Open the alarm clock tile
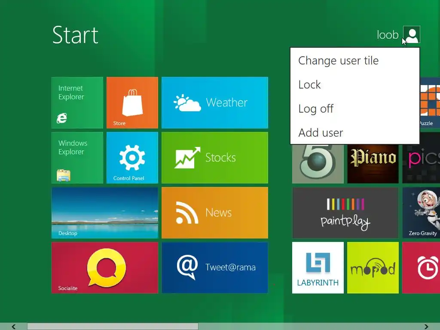This screenshot has width=440, height=330. tap(421, 268)
